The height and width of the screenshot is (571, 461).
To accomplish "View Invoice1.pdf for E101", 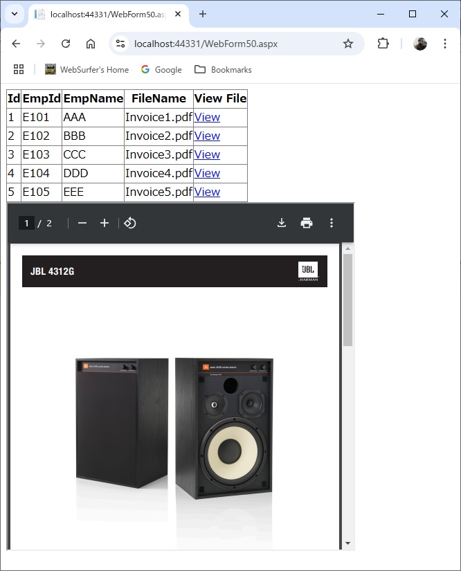I will [x=207, y=117].
